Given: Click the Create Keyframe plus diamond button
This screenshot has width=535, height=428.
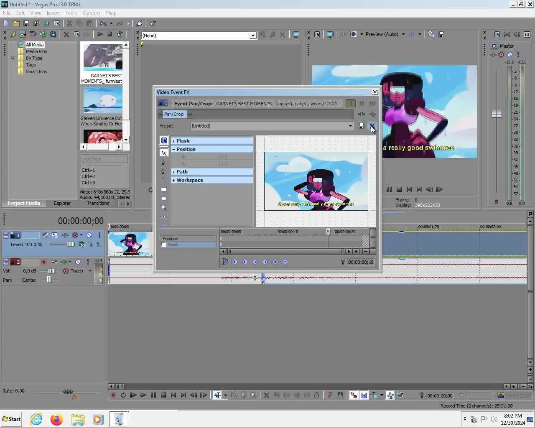Looking at the screenshot, I should point(275,262).
